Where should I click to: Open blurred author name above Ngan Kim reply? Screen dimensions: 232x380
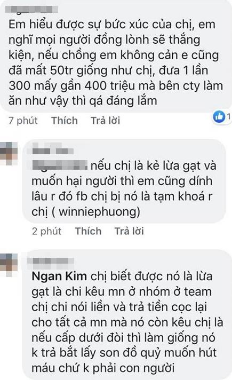coord(50,261)
